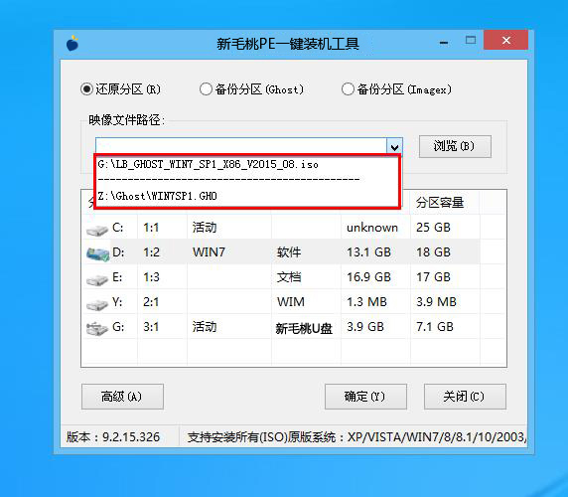568x497 pixels.
Task: Select the Y: drive icon
Action: (x=97, y=304)
